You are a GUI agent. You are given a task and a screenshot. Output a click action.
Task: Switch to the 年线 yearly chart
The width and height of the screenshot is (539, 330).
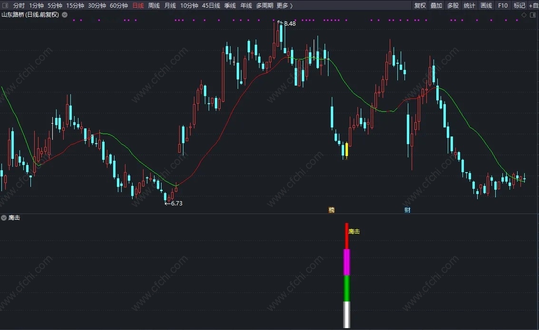pyautogui.click(x=246, y=6)
